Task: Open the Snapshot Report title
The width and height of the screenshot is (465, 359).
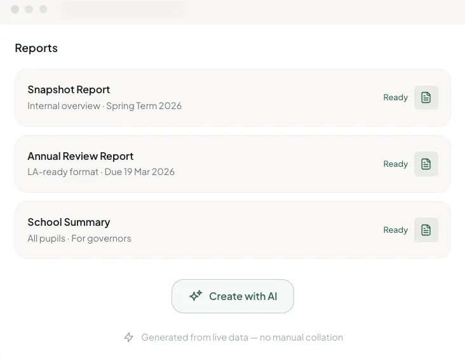Action: 69,89
